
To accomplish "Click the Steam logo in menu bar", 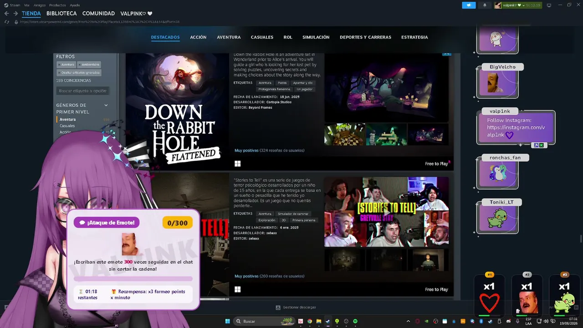I will tap(6, 5).
